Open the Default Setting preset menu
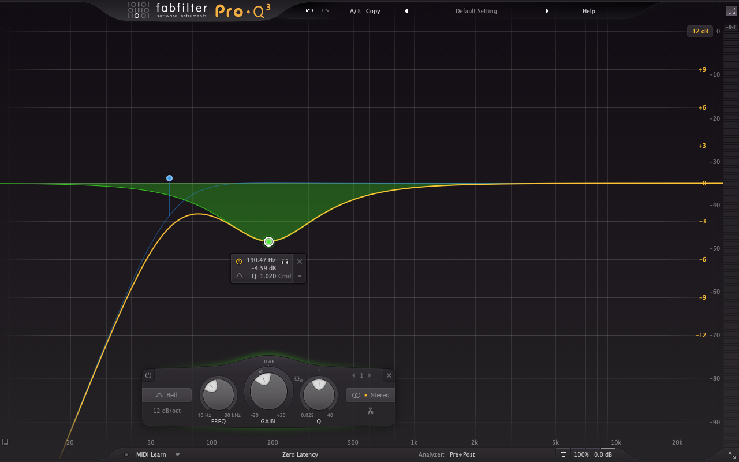This screenshot has width=739, height=462. point(476,11)
